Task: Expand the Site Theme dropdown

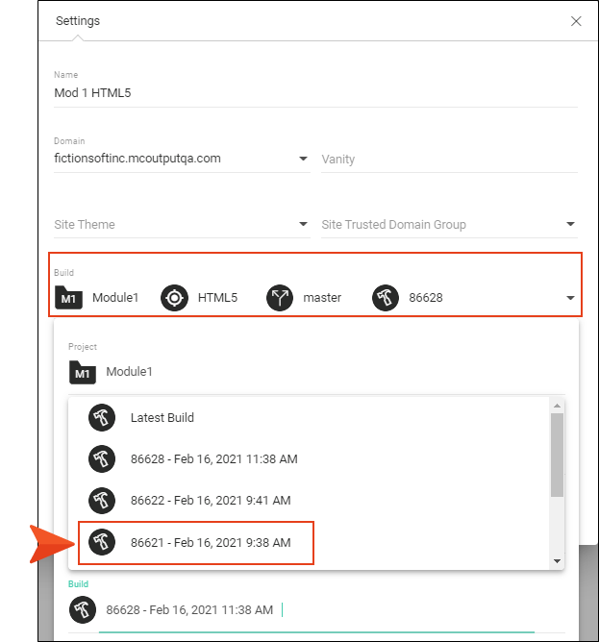Action: tap(182, 224)
